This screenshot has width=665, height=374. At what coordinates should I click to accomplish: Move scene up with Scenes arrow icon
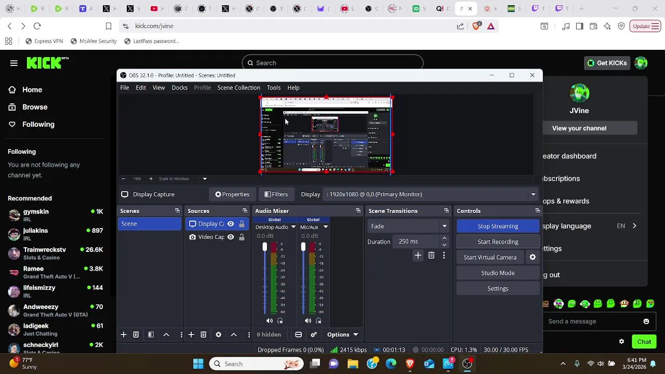(x=166, y=335)
